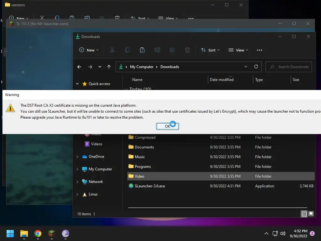Sort by Type column header
Viewport: 321px width, 241px height.
pos(259,80)
